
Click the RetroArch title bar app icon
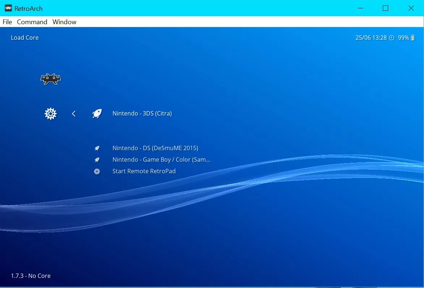(x=8, y=8)
